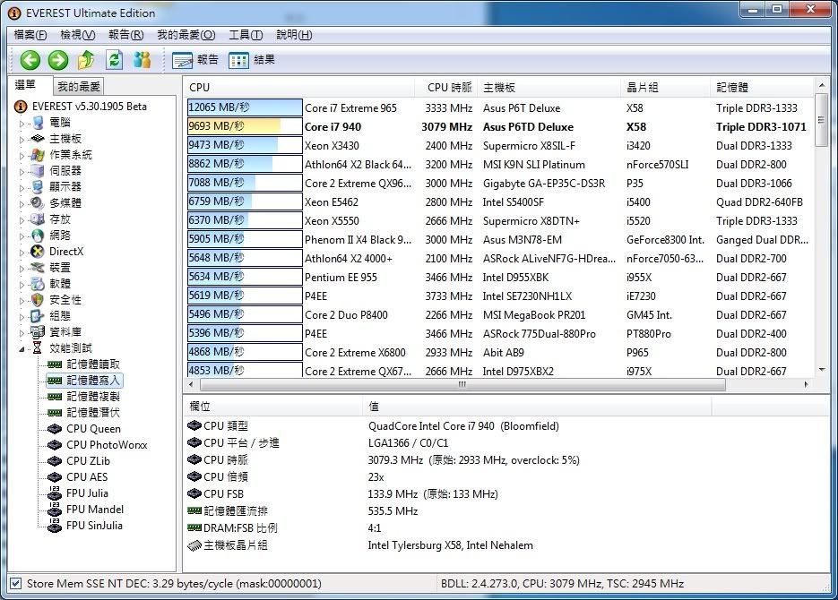Click the FPU Julia benchmark icon
The height and width of the screenshot is (600, 838).
coord(55,493)
